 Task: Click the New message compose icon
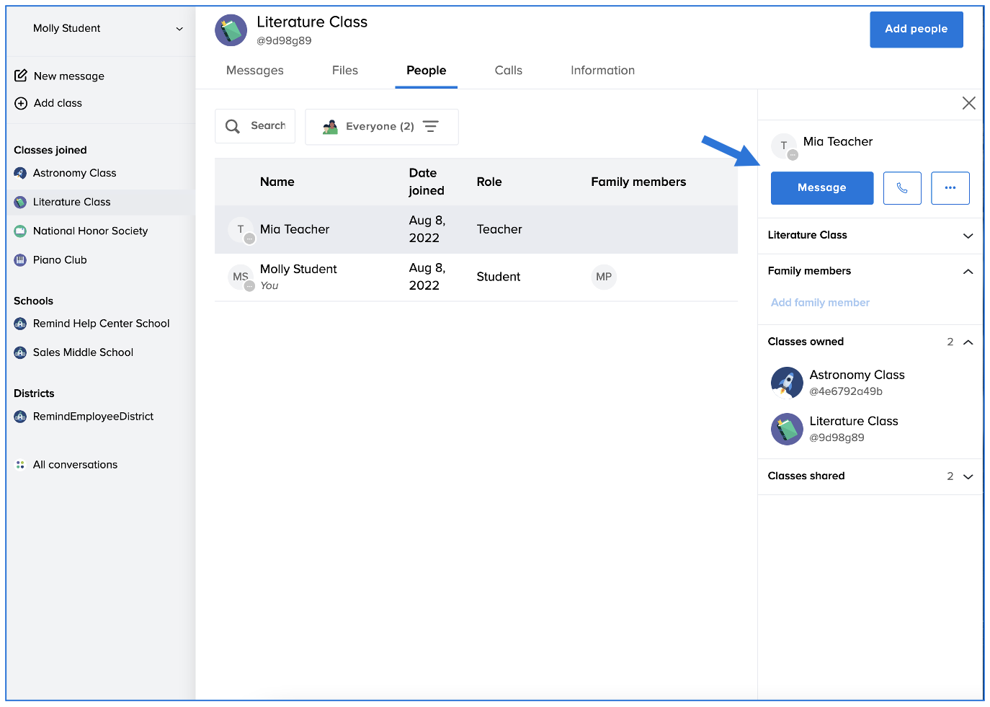click(x=21, y=76)
